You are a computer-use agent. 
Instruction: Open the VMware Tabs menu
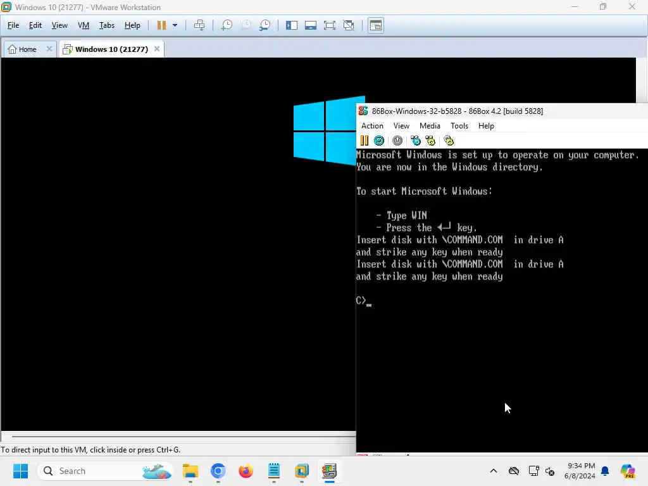(x=106, y=25)
